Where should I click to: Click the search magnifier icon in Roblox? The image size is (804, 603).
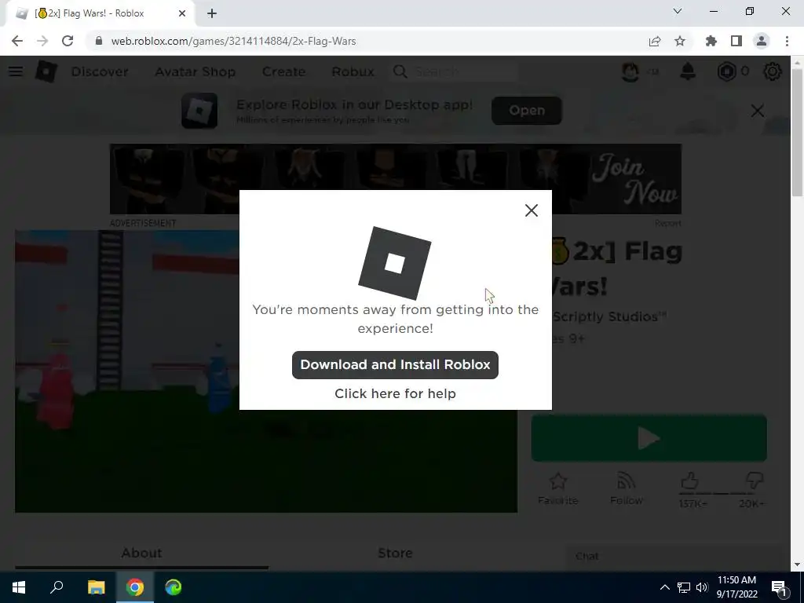(x=400, y=71)
